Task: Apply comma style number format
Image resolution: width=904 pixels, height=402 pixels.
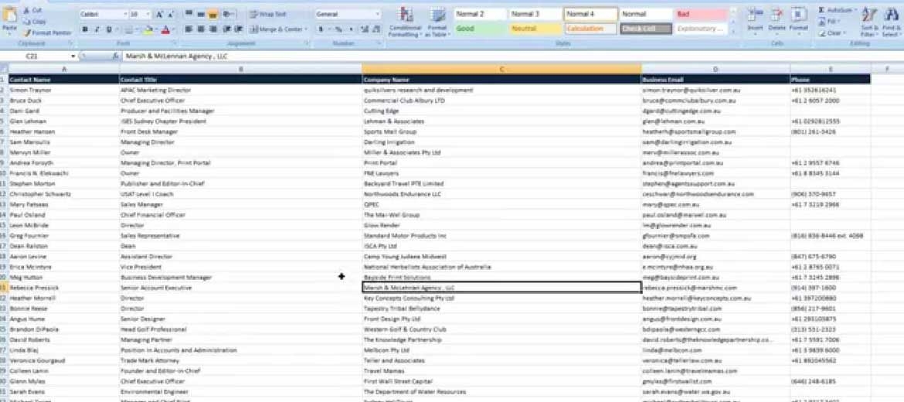Action: pos(350,29)
